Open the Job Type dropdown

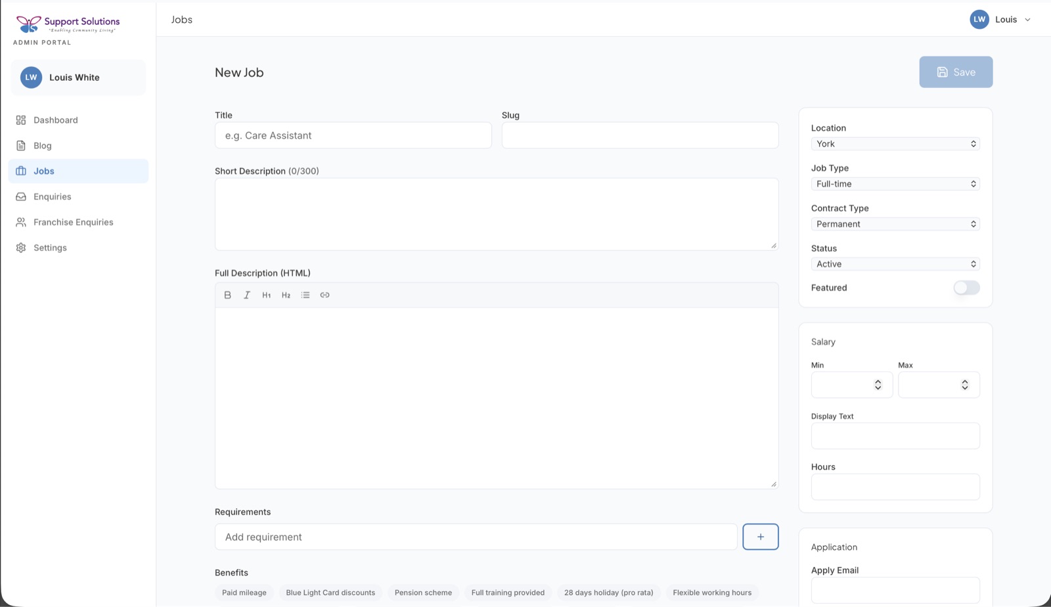[x=895, y=184]
